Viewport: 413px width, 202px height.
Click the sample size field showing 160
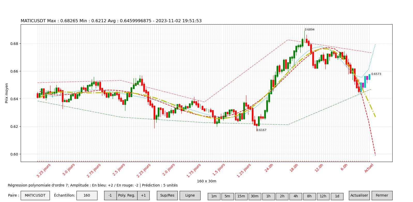[x=87, y=196]
